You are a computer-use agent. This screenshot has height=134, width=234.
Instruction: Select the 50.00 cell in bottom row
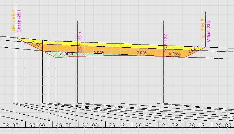pyautogui.click(x=37, y=126)
